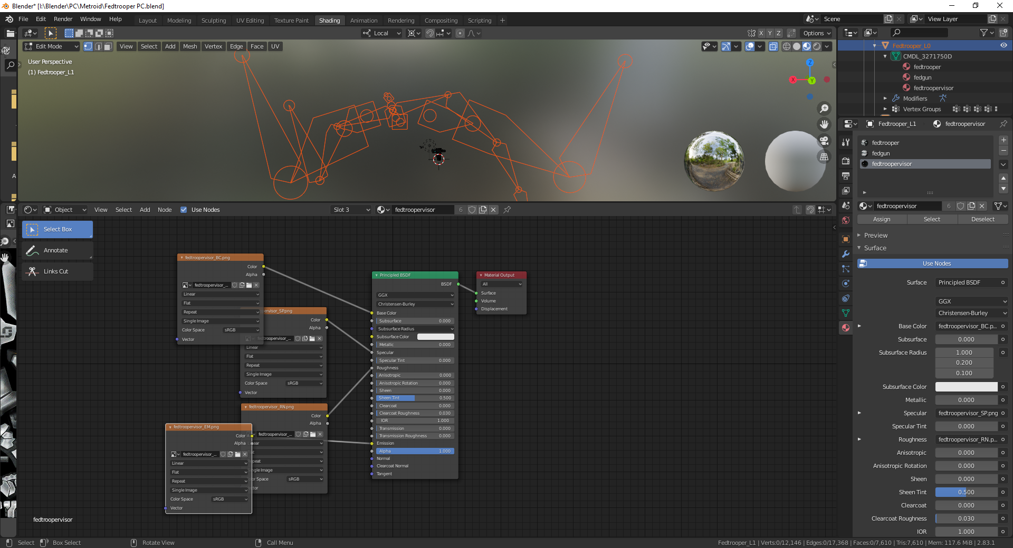This screenshot has height=548, width=1013.
Task: Expand Modifiers in the outliner
Action: point(885,99)
